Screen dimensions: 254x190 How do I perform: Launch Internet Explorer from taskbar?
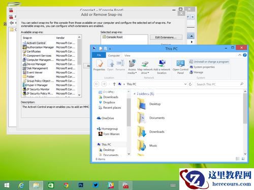(21, 185)
